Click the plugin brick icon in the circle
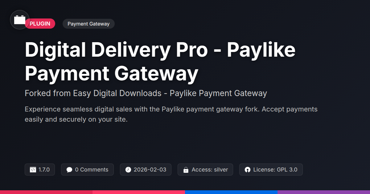 pyautogui.click(x=20, y=20)
